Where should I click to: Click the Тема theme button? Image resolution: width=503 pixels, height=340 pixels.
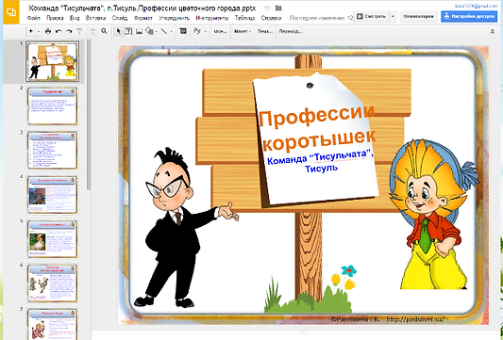[x=265, y=31]
